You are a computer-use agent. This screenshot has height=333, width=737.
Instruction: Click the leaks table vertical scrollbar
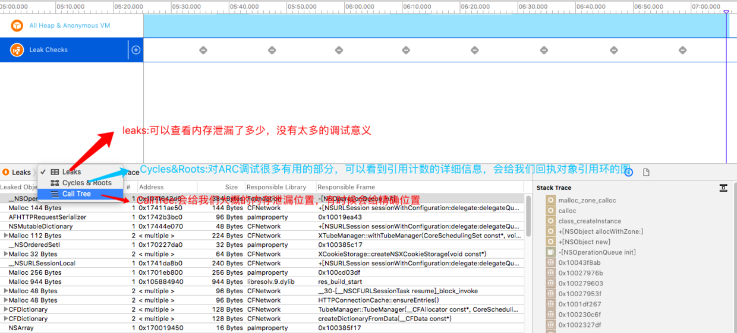pyautogui.click(x=528, y=216)
